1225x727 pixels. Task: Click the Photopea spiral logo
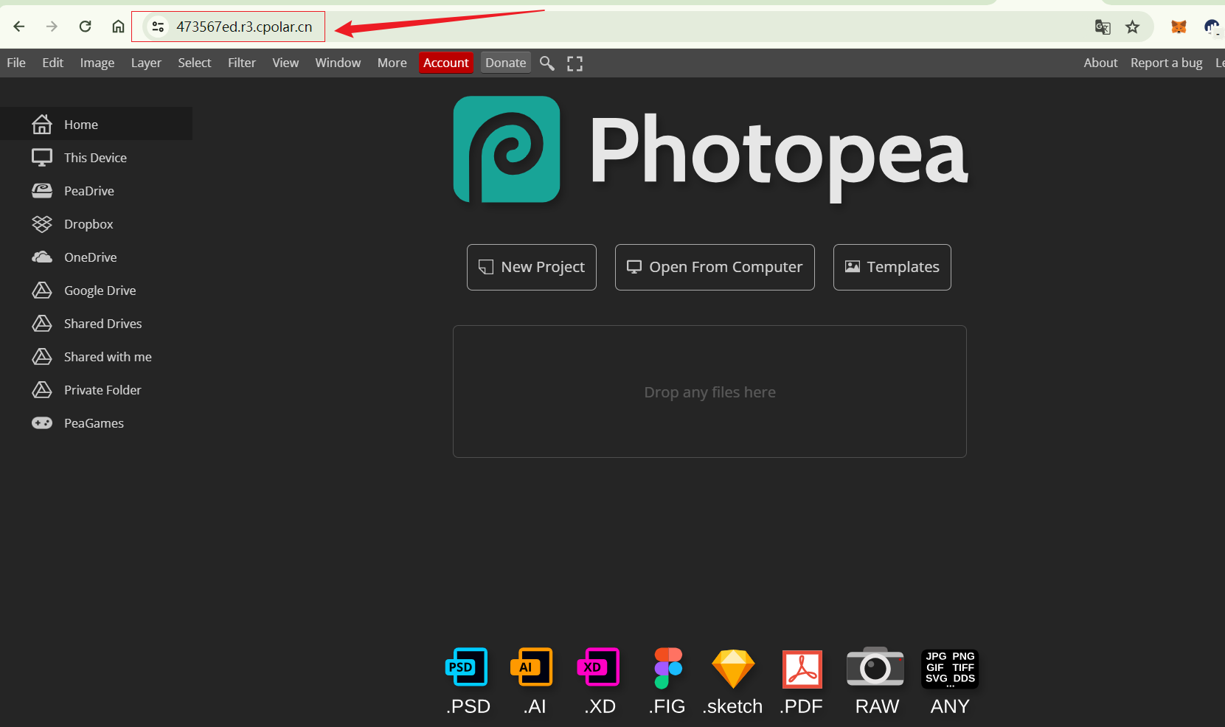click(x=507, y=150)
